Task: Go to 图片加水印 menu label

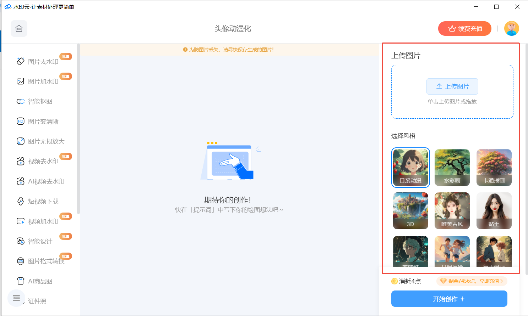Action: click(x=43, y=81)
